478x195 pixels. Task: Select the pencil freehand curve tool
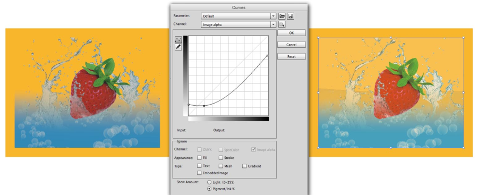pos(178,47)
